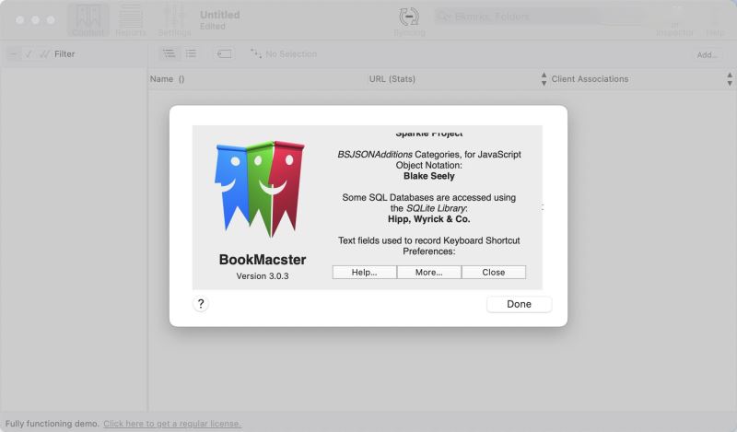Click the 'Untitled' document title
Screen dimensions: 737x432
(x=220, y=15)
